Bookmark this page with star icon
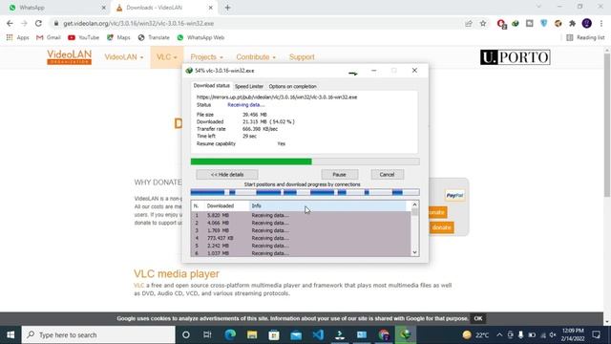Screen dimensions: 611x344 [483, 23]
